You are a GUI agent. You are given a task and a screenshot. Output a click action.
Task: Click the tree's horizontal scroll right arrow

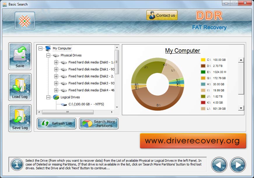click(x=112, y=112)
